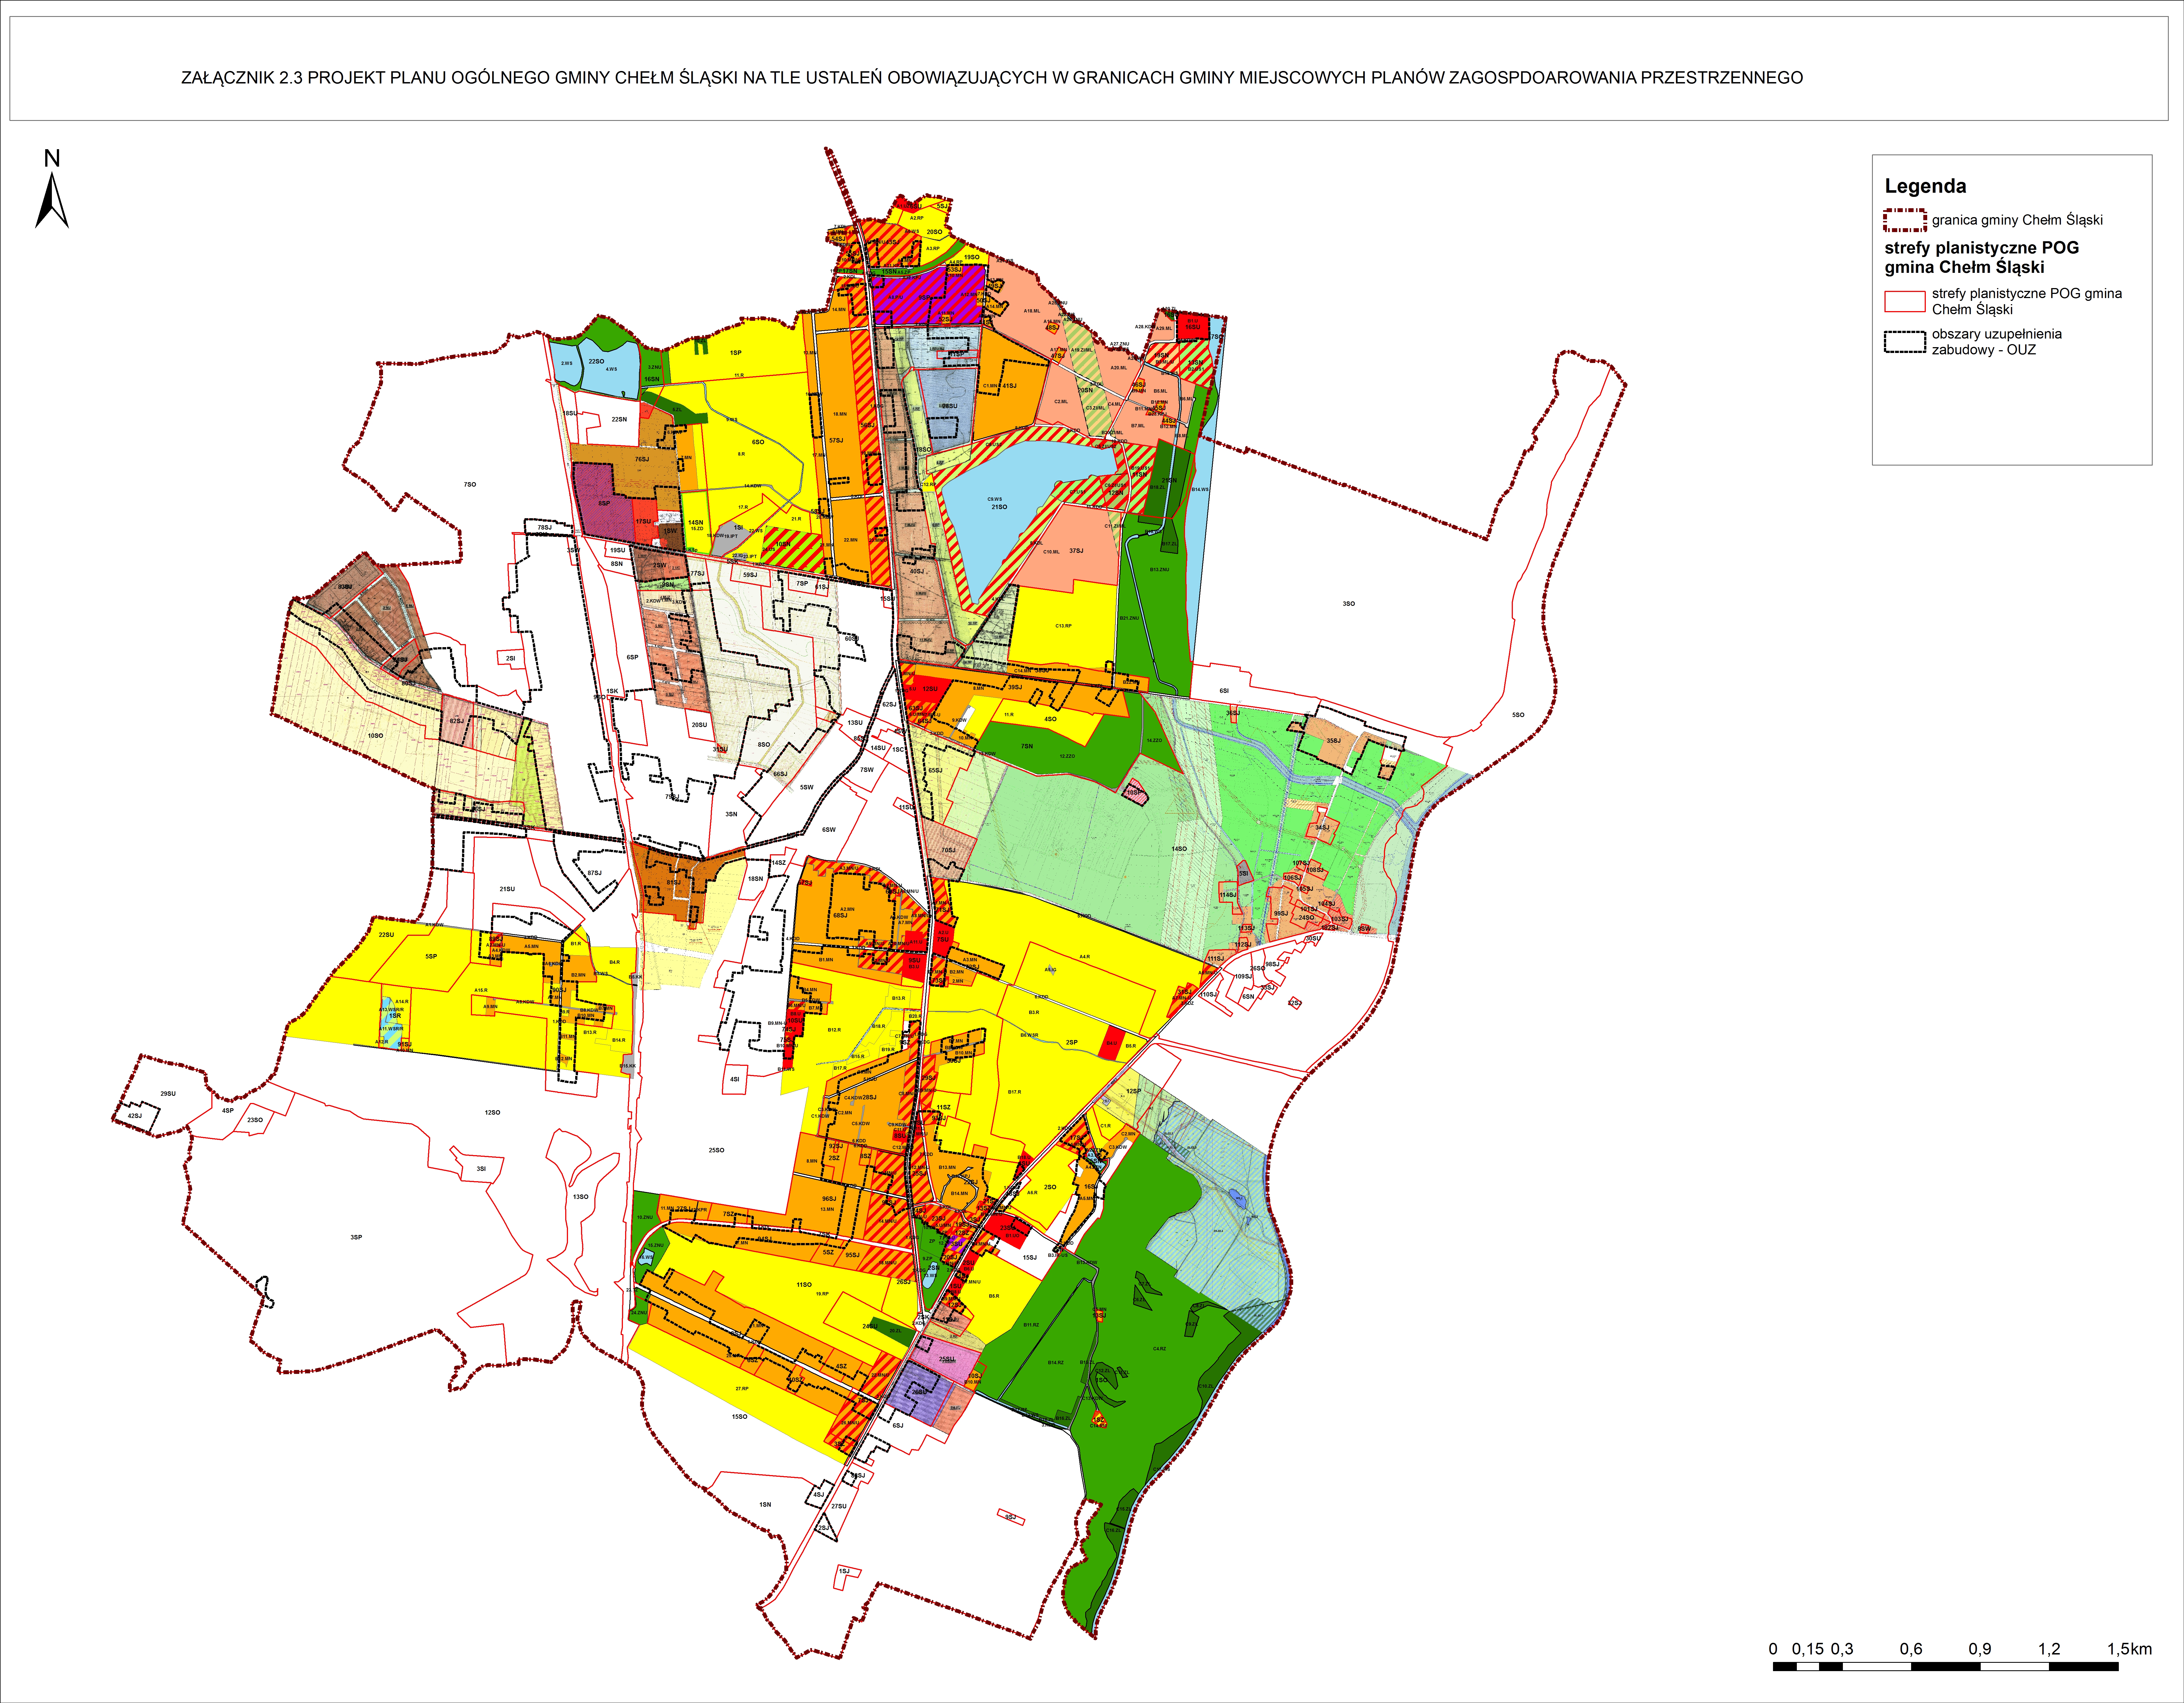This screenshot has height=1703, width=2184.
Task: Click the 6SI zone label
Action: click(1224, 691)
